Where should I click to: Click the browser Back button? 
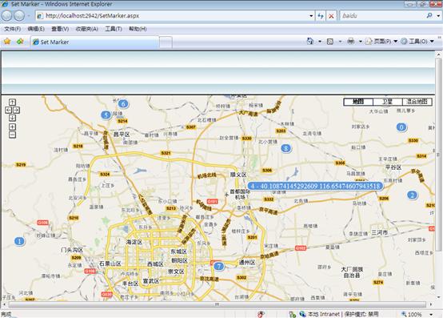(x=6, y=16)
